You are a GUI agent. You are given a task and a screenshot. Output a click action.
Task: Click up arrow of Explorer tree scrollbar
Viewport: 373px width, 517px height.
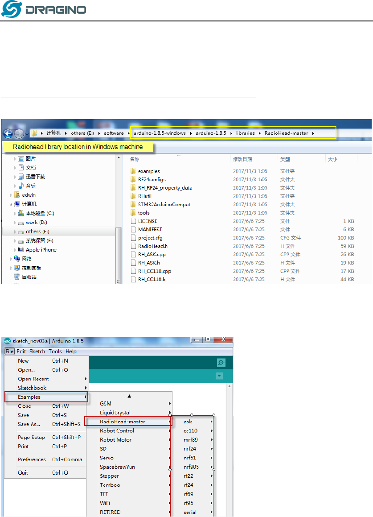click(119, 158)
